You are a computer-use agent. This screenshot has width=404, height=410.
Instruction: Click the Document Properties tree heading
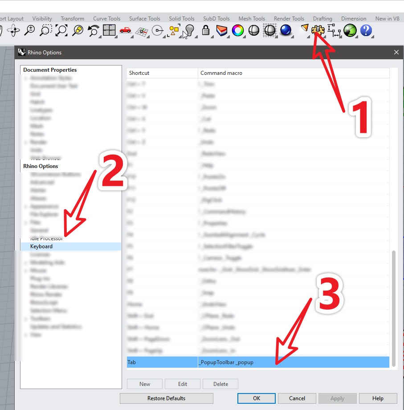coord(50,70)
